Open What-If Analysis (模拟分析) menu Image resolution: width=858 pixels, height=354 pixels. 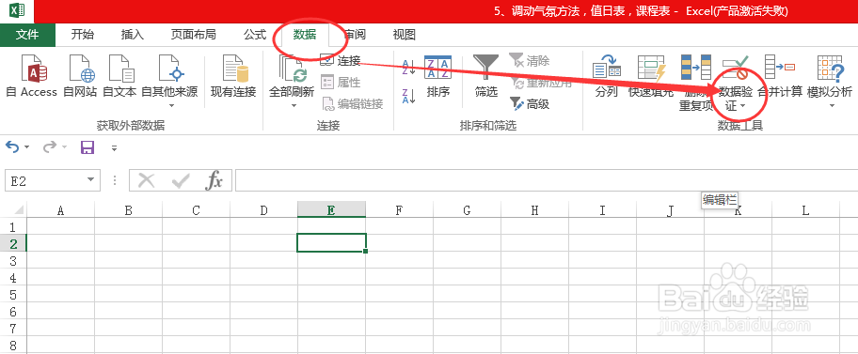point(830,81)
